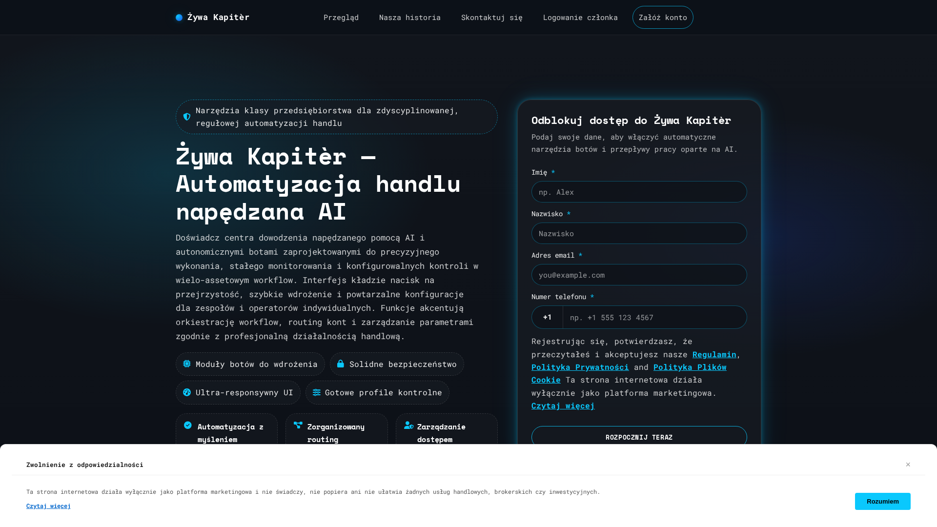
Task: Click the Narzędzia klasy przedsiębiorstwa banner text
Action: click(x=327, y=117)
